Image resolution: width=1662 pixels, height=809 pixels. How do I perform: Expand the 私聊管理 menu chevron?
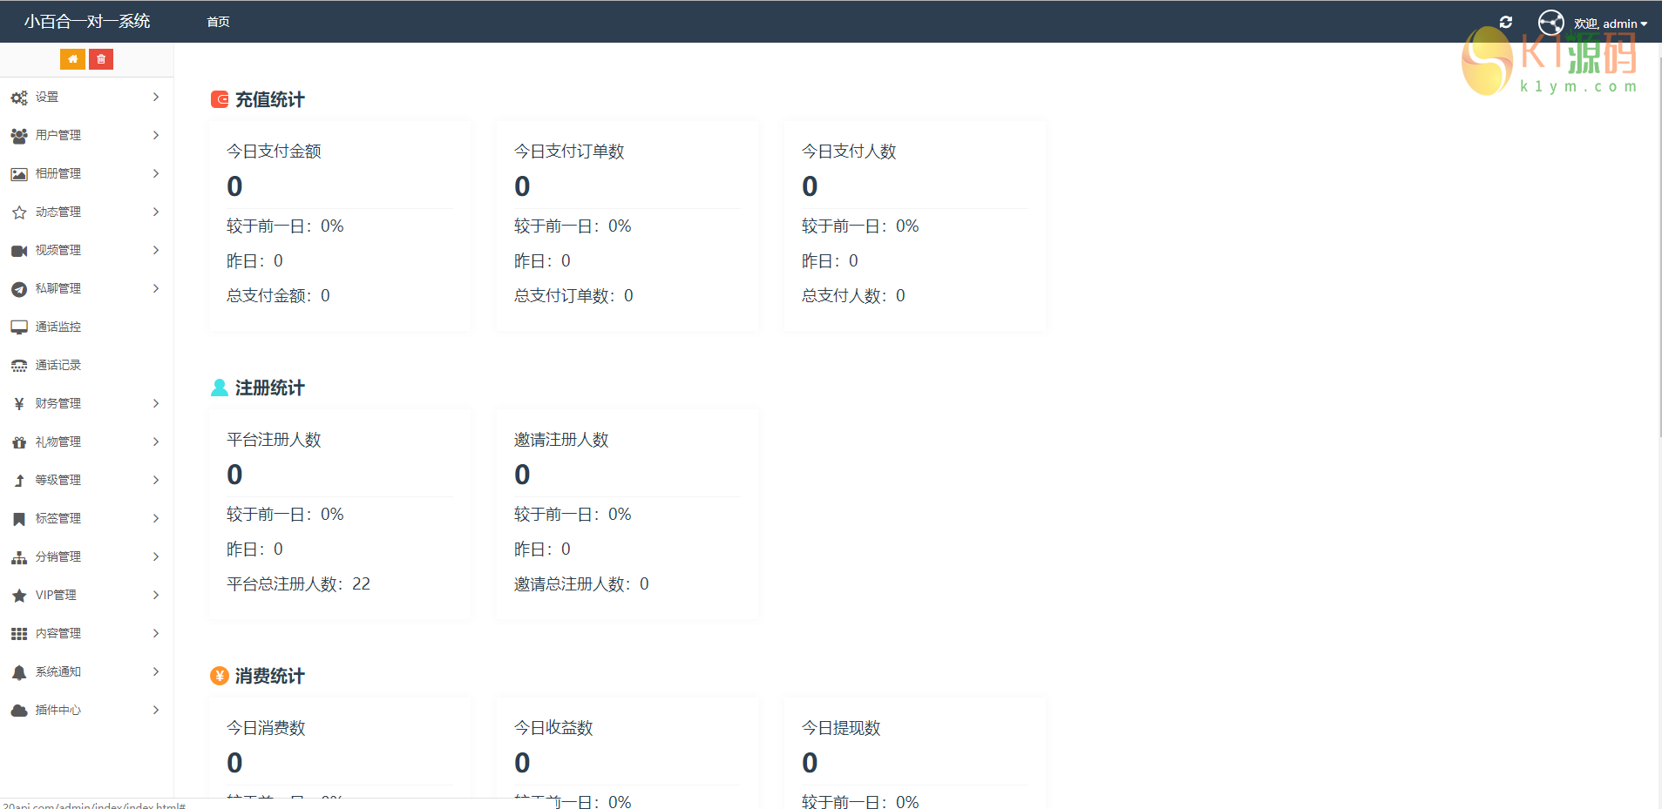click(156, 288)
